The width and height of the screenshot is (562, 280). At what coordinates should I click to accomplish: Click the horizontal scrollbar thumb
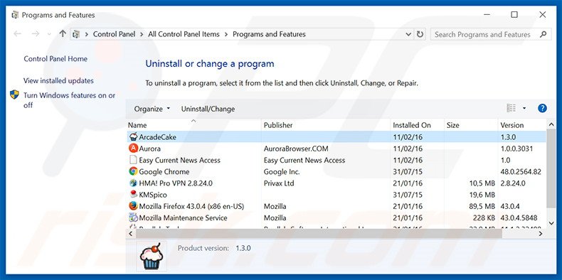pyautogui.click(x=319, y=234)
